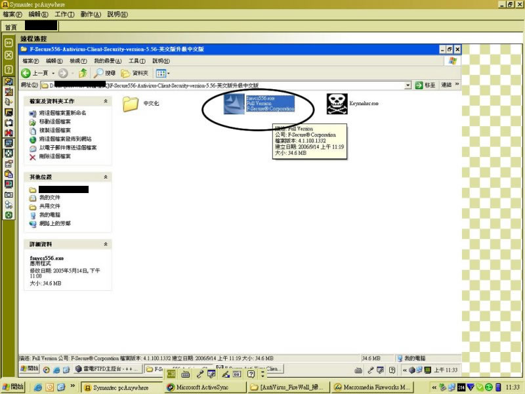Click the help icon on floating toolbar
Screen dimensions: 525x394
pyautogui.click(x=251, y=374)
